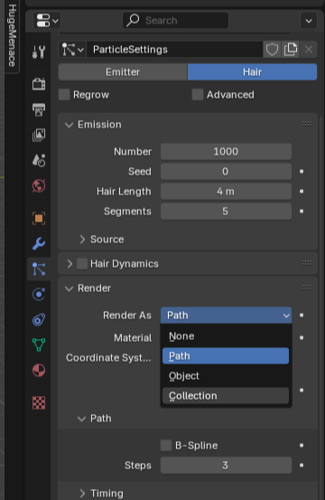Screen dimensions: 325x500
Task: Toggle fake user shield icon
Action: tap(272, 50)
